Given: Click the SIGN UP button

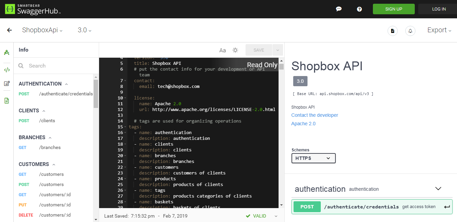Looking at the screenshot, I should pyautogui.click(x=394, y=9).
